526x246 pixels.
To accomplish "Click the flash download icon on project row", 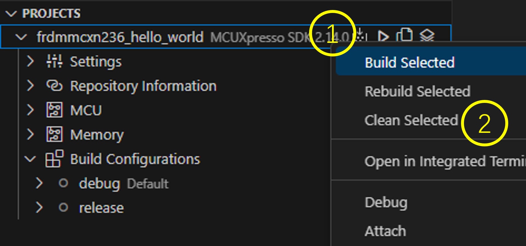I will pos(361,35).
